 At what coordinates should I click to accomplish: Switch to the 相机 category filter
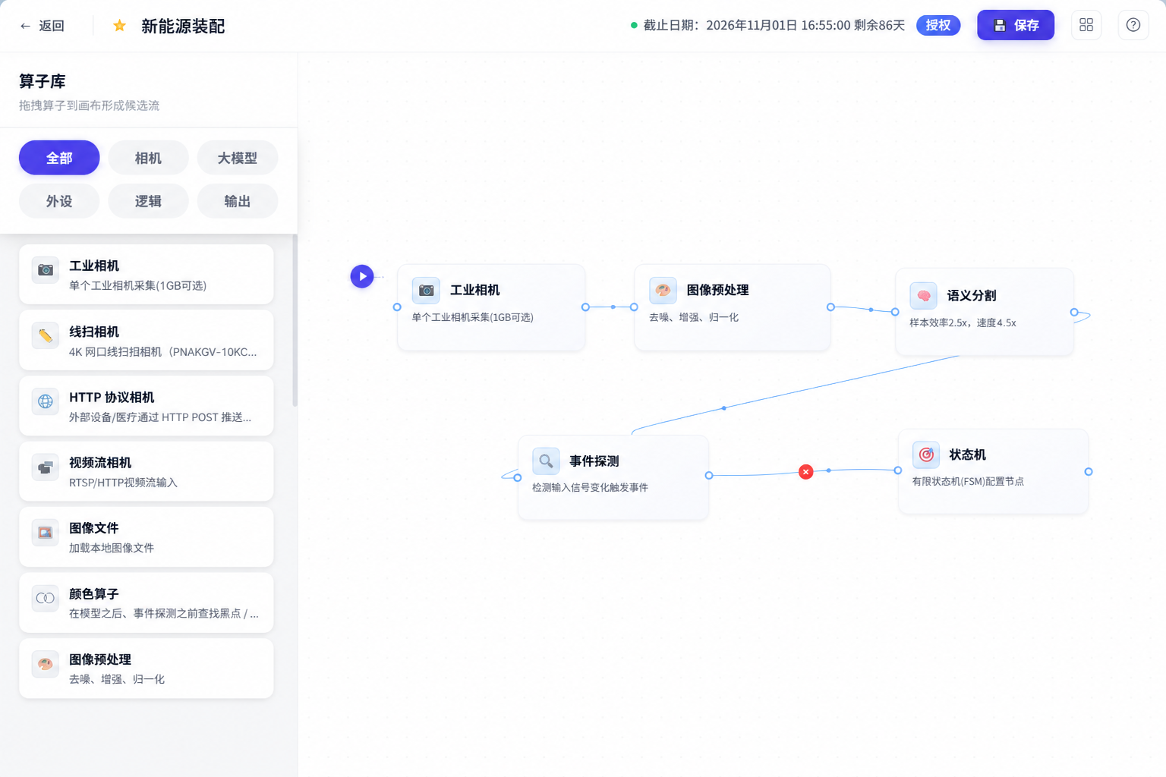coord(148,158)
